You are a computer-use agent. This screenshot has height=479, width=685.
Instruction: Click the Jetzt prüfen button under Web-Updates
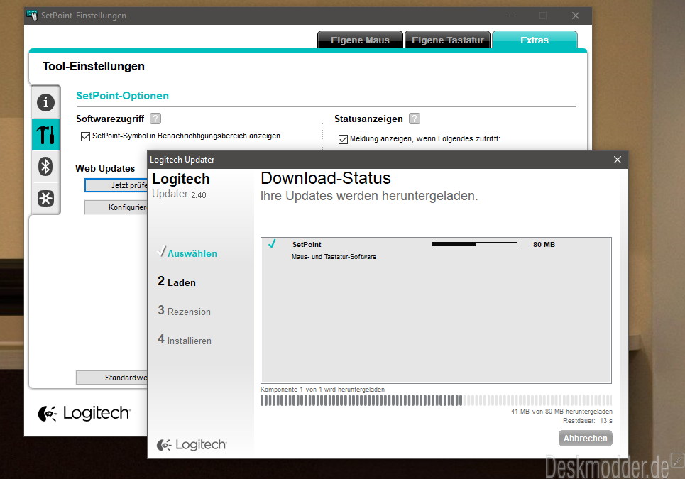[116, 185]
